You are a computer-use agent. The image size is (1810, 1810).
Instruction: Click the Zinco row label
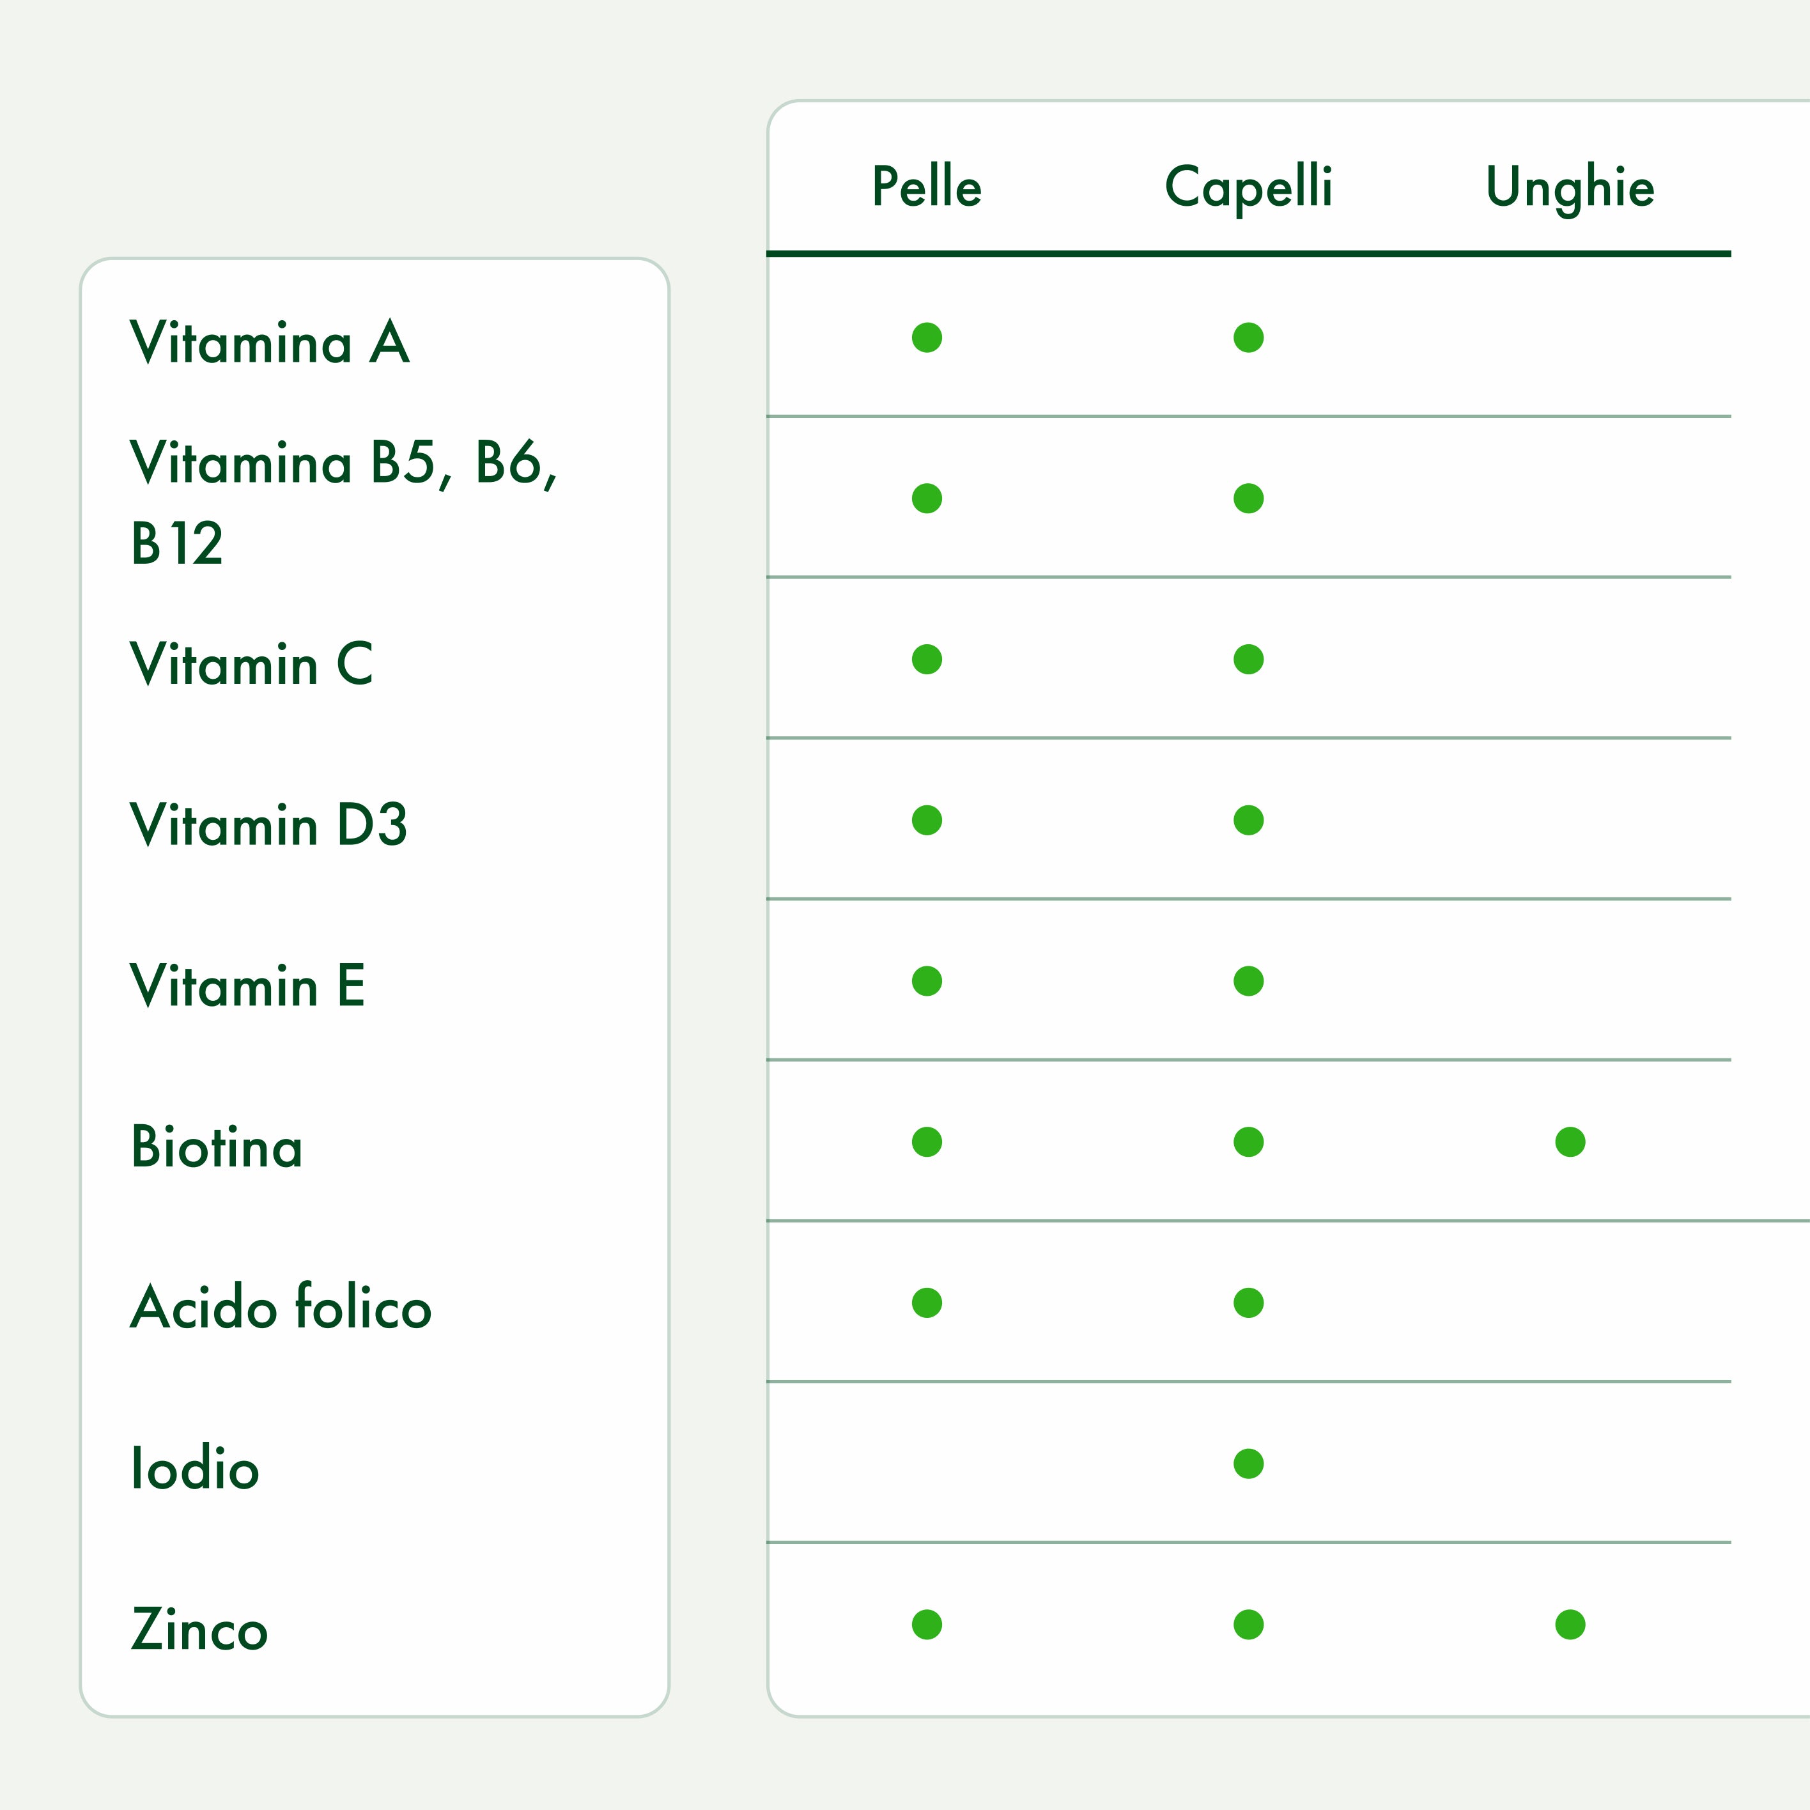click(x=199, y=1629)
